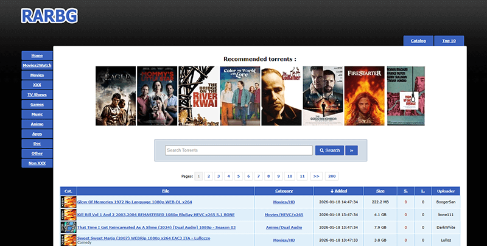Open Movies/HD category for Glow Of Memories
The width and height of the screenshot is (487, 246).
pyautogui.click(x=284, y=202)
